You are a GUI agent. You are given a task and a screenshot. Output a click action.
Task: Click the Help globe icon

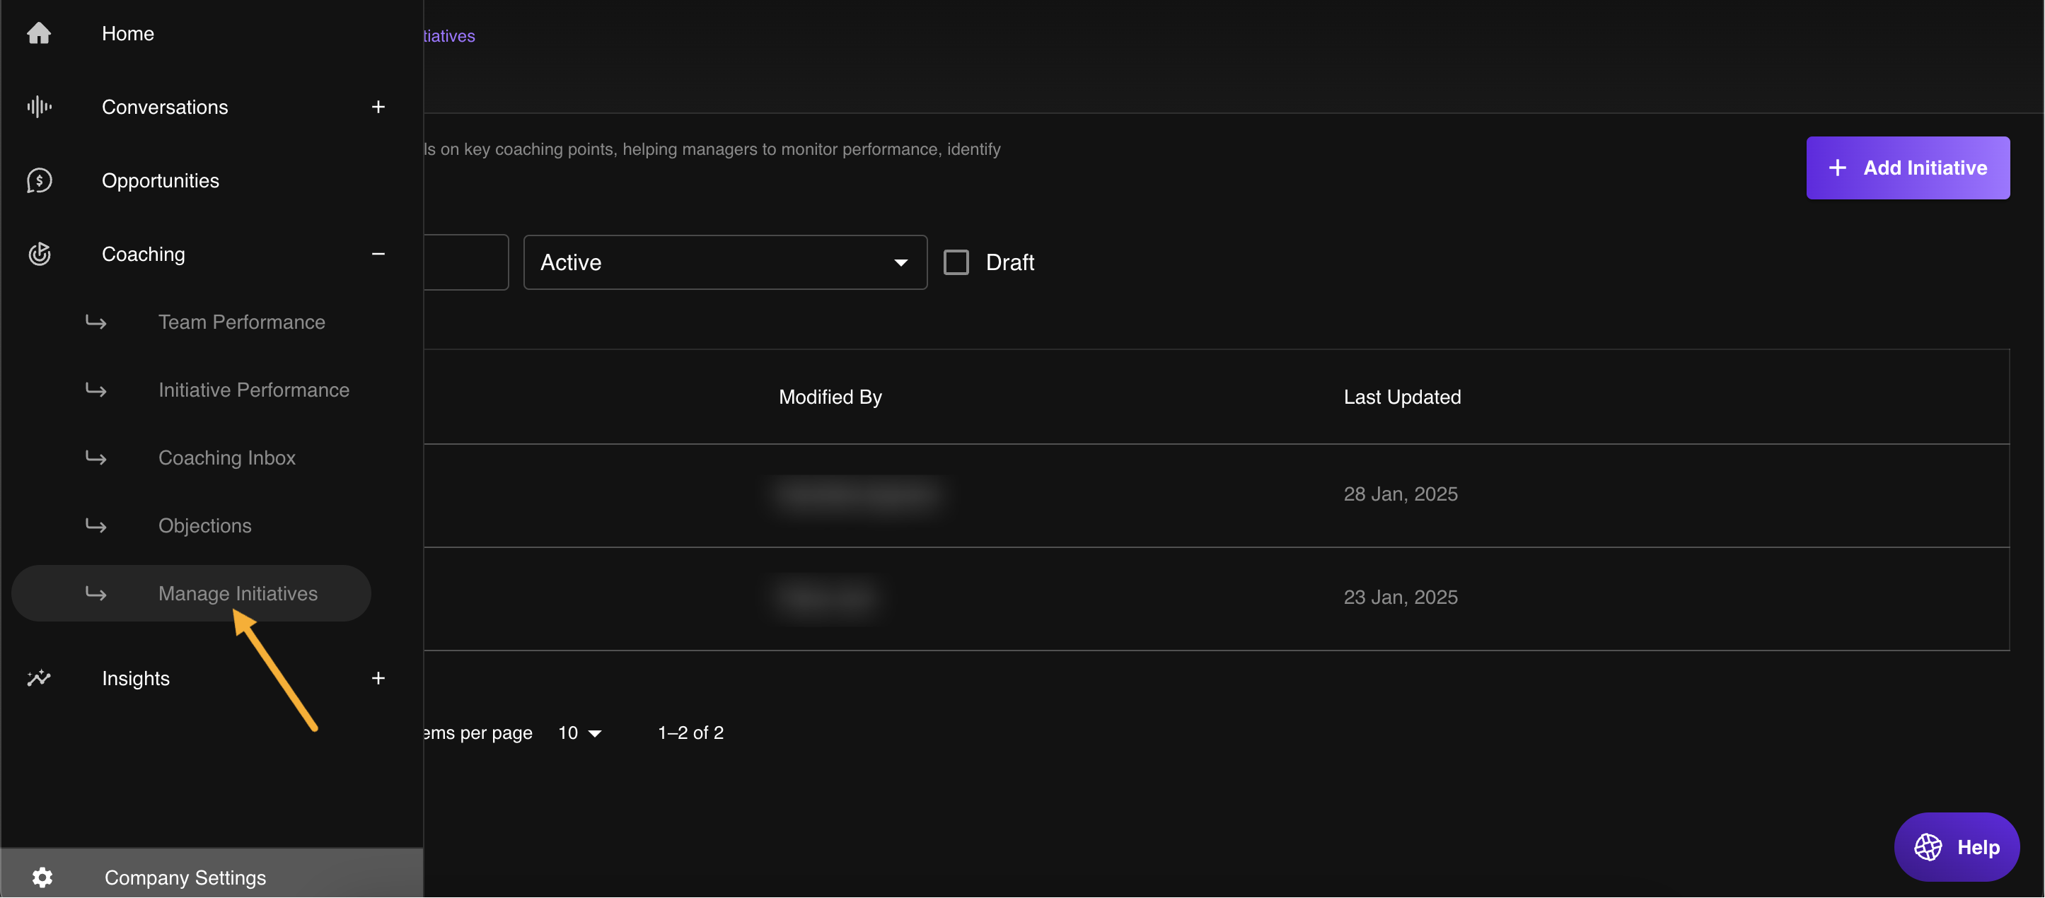point(1928,847)
